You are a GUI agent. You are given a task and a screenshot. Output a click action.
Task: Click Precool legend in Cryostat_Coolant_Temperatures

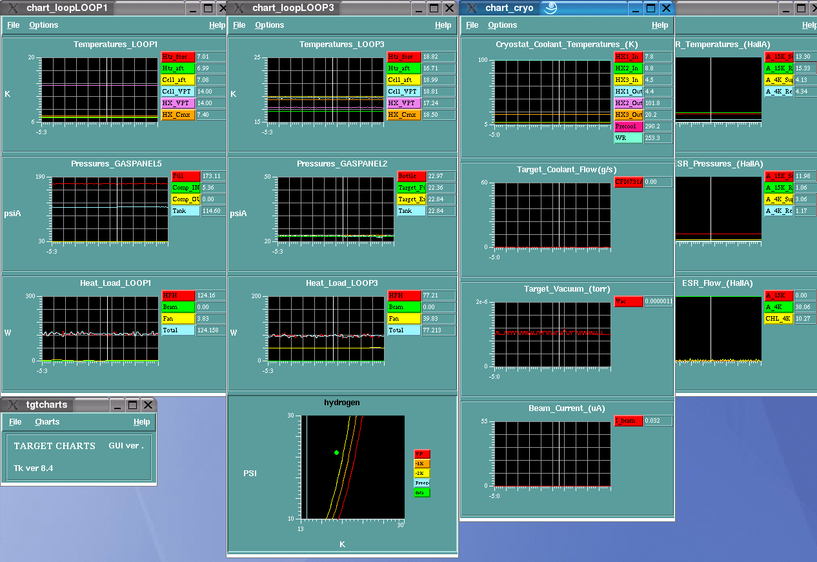pos(629,126)
